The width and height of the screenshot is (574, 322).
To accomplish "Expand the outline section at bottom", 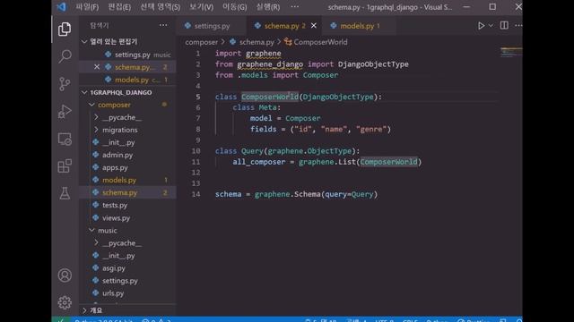I will pyautogui.click(x=84, y=310).
